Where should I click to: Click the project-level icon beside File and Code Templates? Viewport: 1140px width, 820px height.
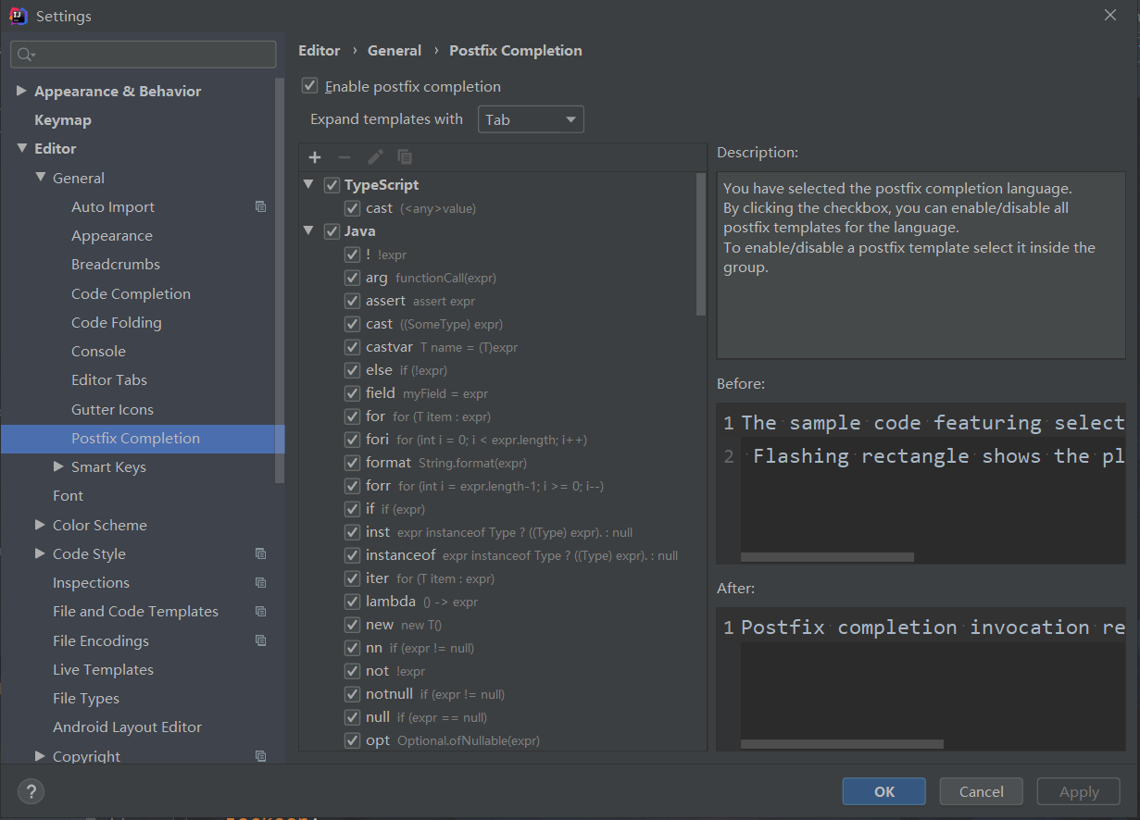(x=261, y=612)
